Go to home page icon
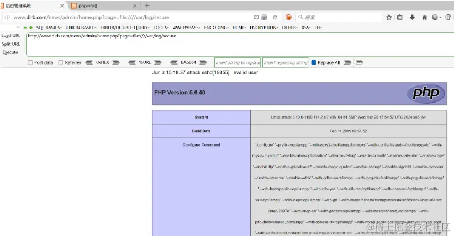Viewport: 454px width, 236px height. (425, 17)
